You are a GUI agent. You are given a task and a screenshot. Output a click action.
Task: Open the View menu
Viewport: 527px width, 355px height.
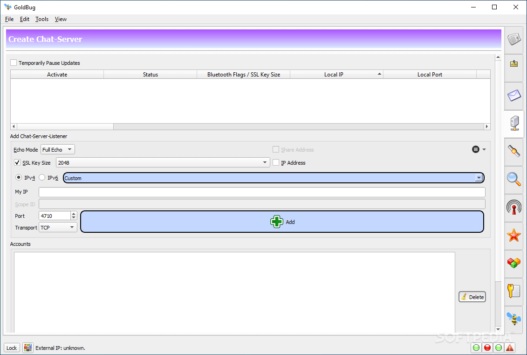61,19
